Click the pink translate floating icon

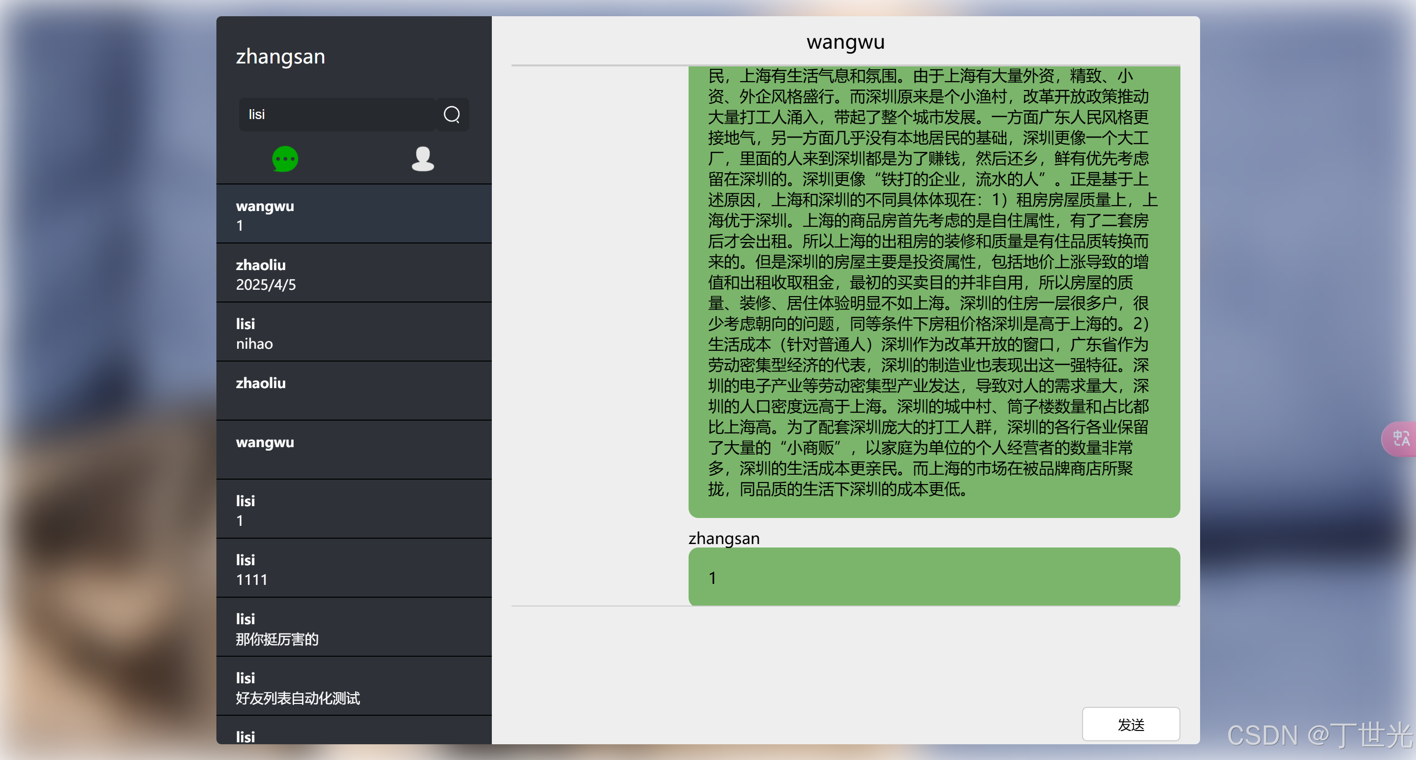click(1400, 438)
